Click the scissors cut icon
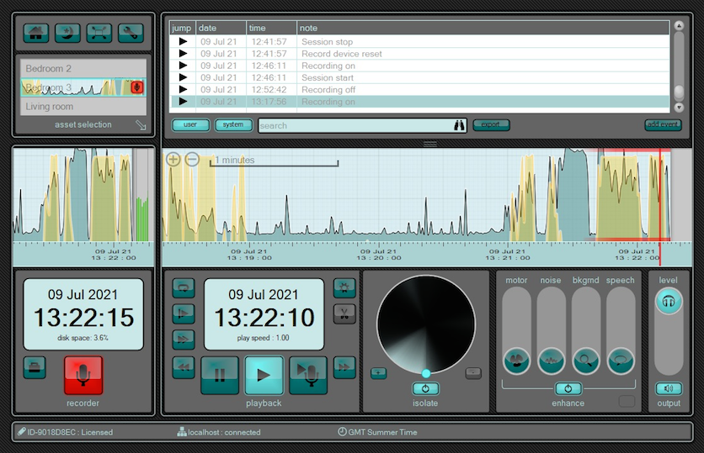 coord(344,313)
